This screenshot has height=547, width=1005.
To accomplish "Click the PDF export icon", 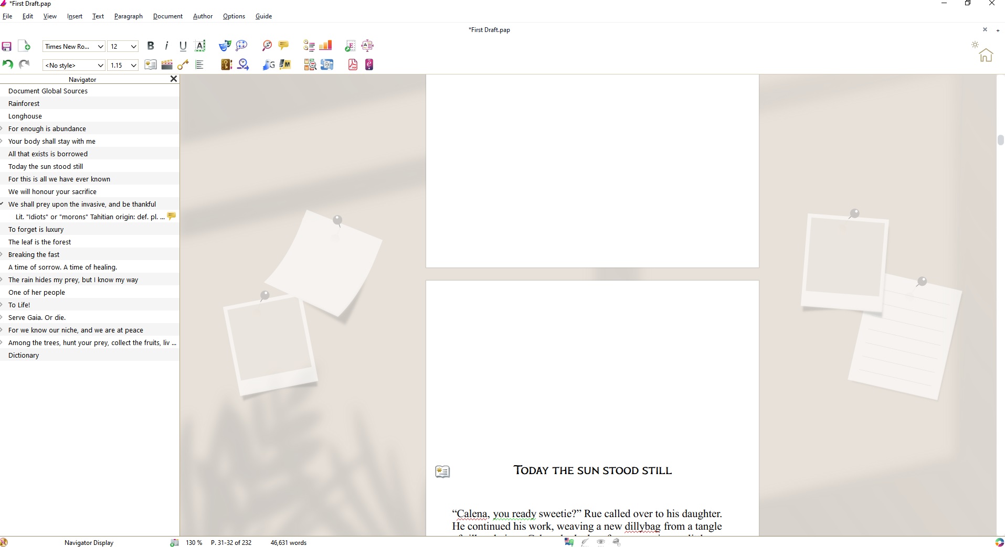I will (x=352, y=65).
